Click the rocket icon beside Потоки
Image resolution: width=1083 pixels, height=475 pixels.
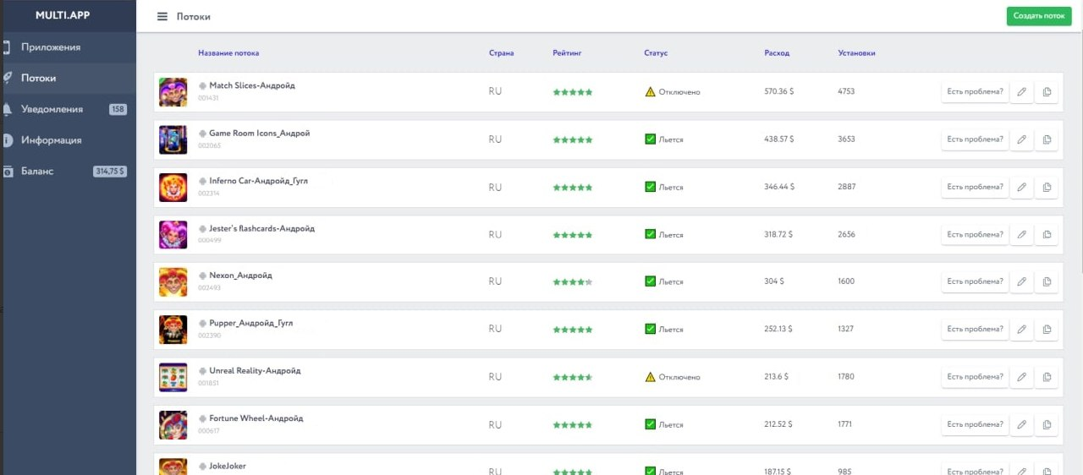7,78
